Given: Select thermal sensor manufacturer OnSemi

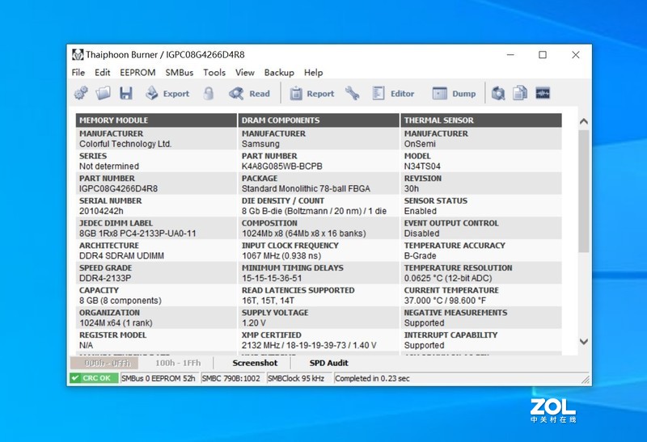Looking at the screenshot, I should pos(420,145).
